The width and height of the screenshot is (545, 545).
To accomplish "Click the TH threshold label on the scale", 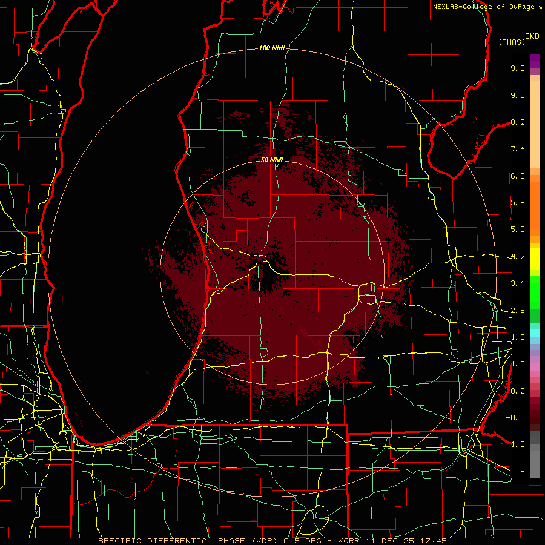I will 520,472.
